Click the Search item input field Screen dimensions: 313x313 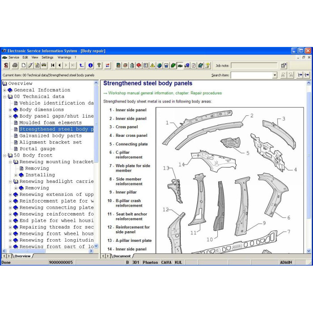pyautogui.click(x=252, y=75)
